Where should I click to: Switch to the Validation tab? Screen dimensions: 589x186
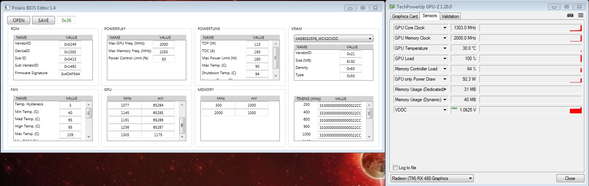[x=450, y=16]
